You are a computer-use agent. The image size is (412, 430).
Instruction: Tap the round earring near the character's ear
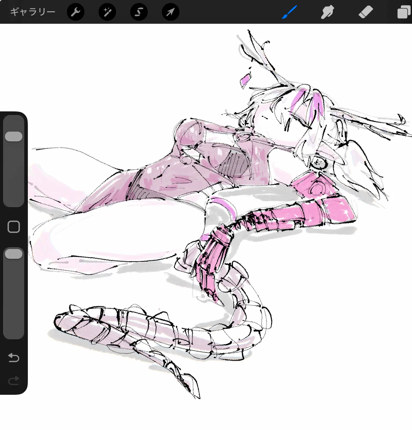pyautogui.click(x=319, y=163)
